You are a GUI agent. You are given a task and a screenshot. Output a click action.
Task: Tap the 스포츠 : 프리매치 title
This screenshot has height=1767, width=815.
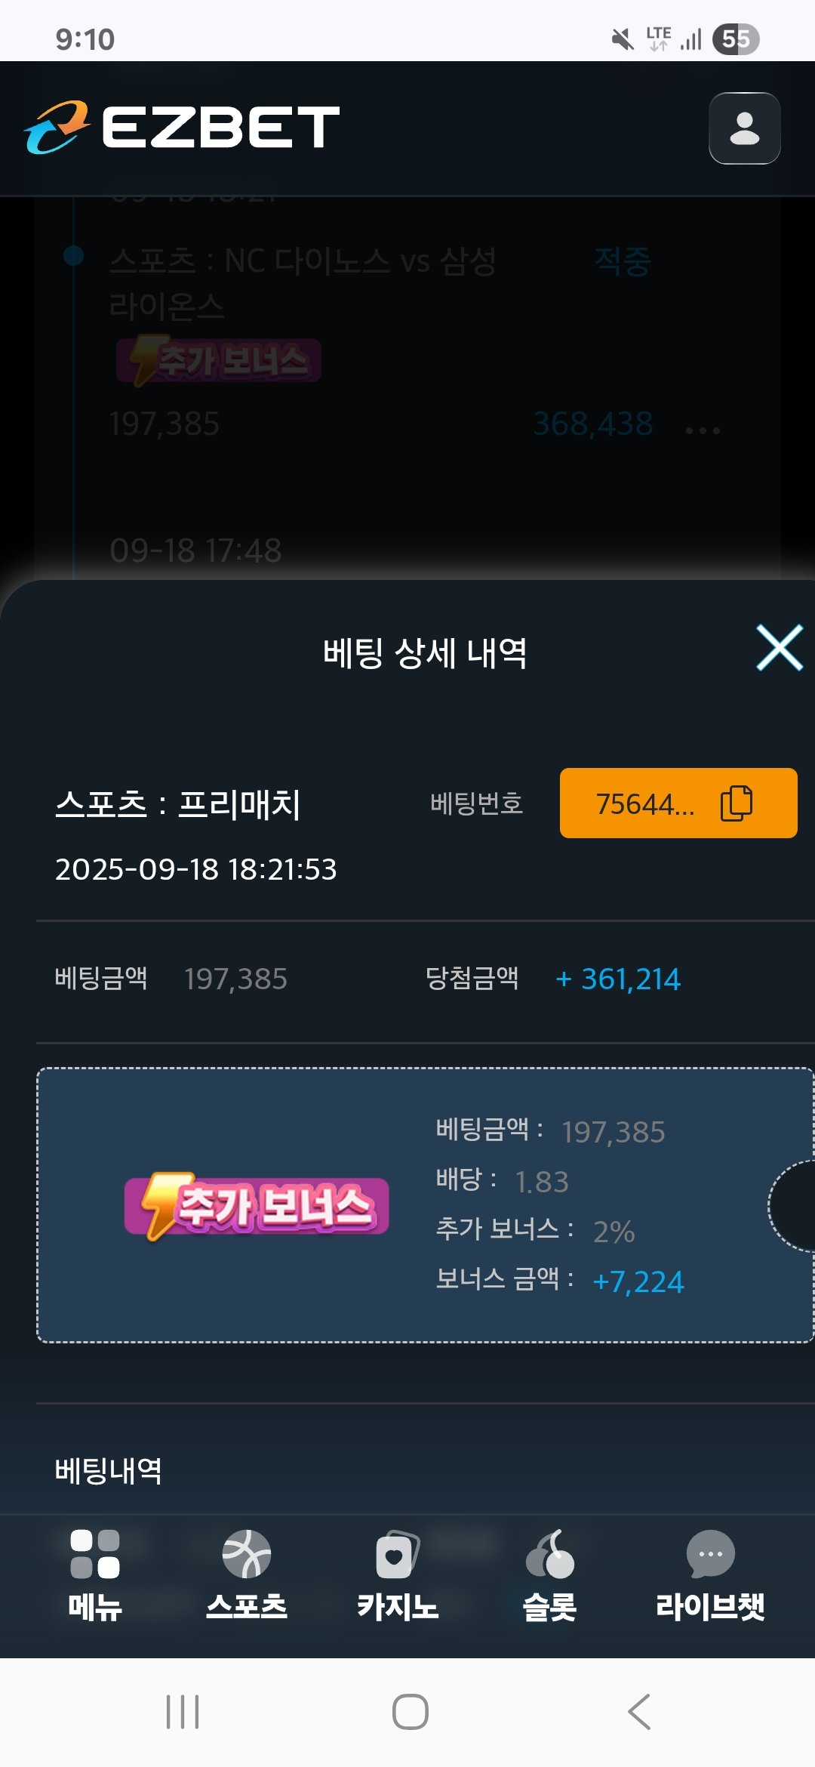click(x=178, y=803)
